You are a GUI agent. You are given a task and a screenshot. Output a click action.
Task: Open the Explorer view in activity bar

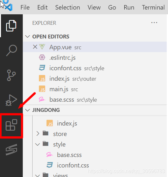pyautogui.click(x=11, y=26)
